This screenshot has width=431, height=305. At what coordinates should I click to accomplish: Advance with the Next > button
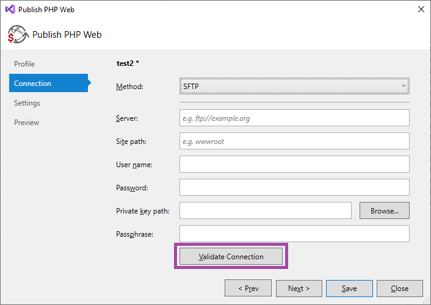[x=299, y=289]
